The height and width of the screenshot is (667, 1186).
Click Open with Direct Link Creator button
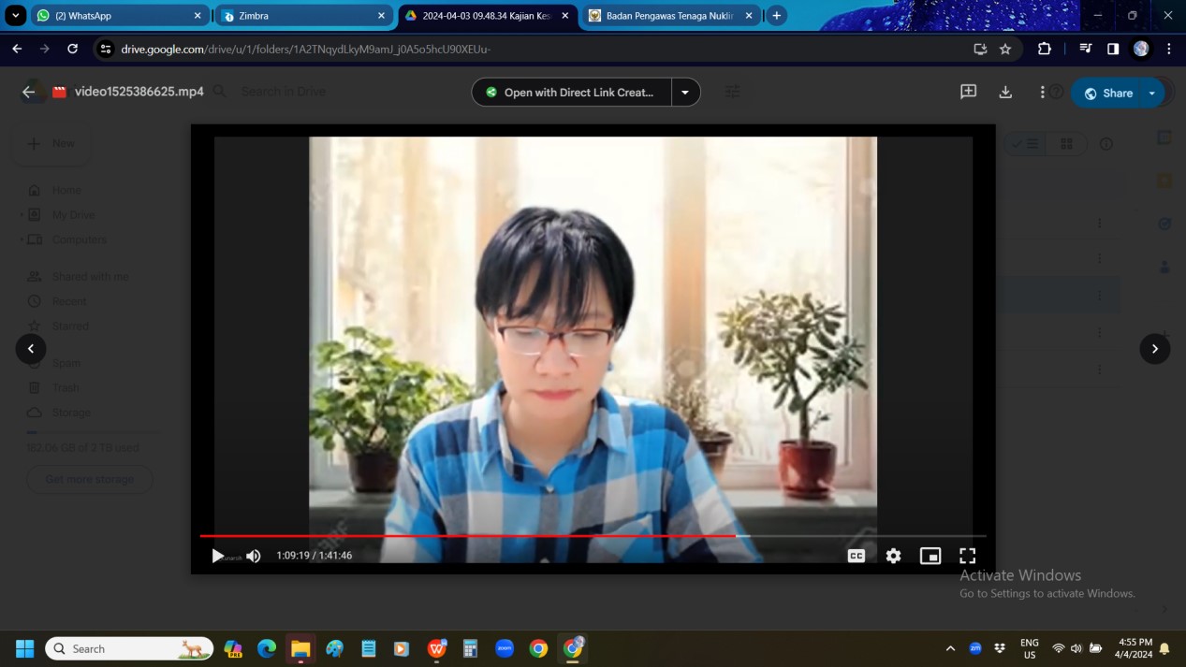click(571, 93)
